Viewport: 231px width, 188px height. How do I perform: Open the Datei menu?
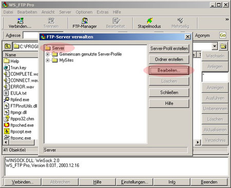8,12
